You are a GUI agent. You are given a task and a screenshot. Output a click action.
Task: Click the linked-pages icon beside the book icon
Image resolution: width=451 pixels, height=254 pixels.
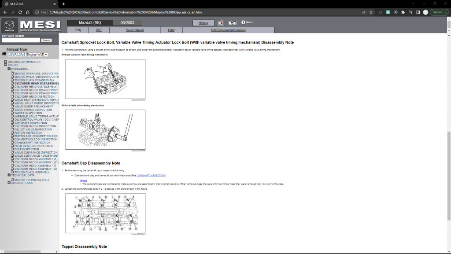[x=233, y=22]
